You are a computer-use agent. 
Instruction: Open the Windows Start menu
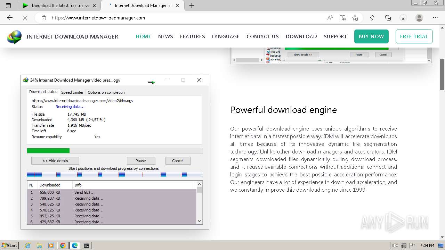click(x=10, y=245)
